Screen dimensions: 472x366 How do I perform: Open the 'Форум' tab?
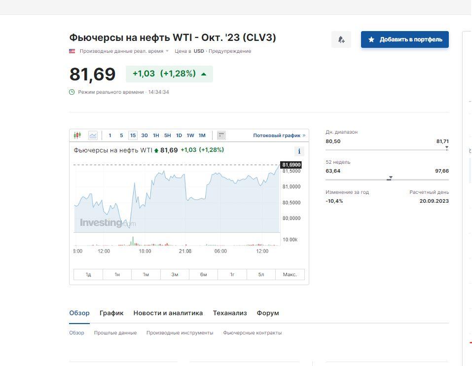point(268,313)
